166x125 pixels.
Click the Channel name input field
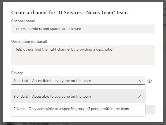83,29
